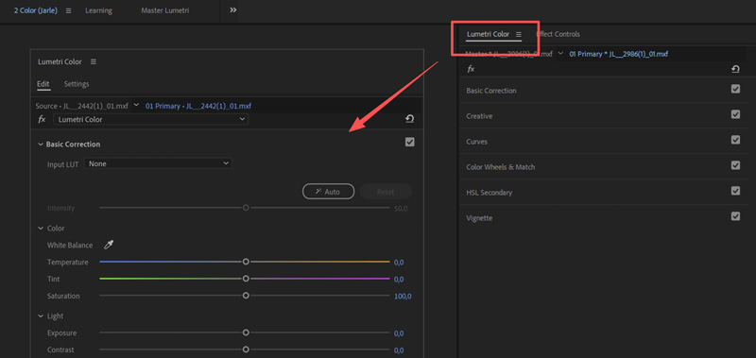Click the Saturation slider handle
756x358 pixels.
click(x=246, y=296)
